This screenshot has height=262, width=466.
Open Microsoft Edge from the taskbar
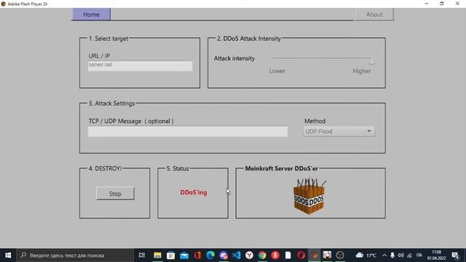point(210,255)
